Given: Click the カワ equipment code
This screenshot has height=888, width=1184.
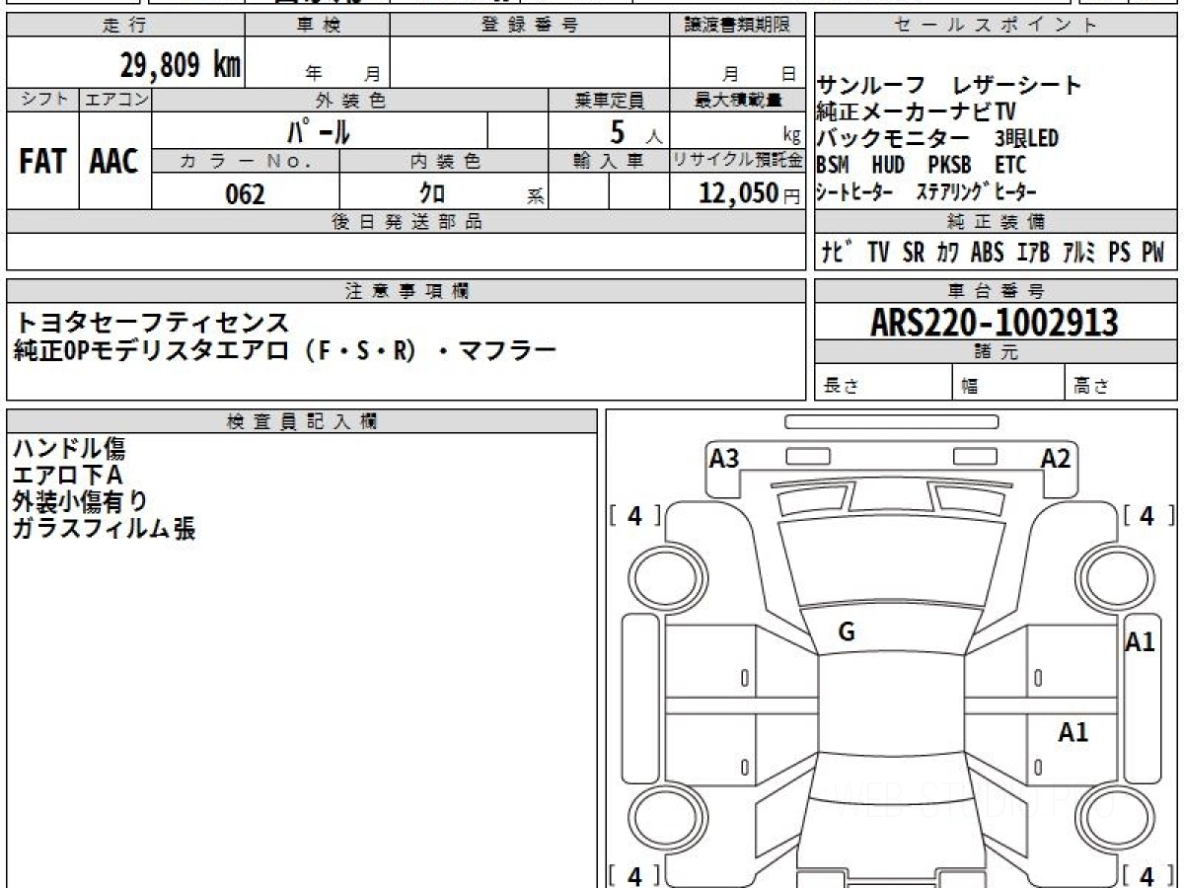Looking at the screenshot, I should click(x=947, y=253).
